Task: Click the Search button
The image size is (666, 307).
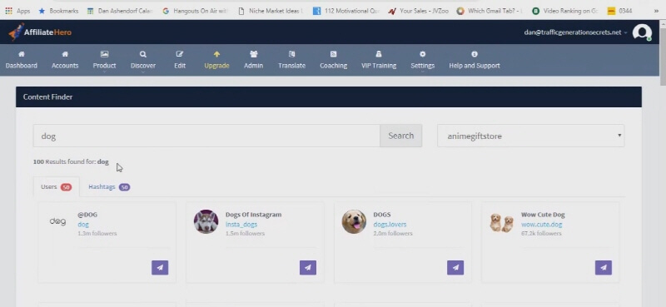Action: pos(400,136)
